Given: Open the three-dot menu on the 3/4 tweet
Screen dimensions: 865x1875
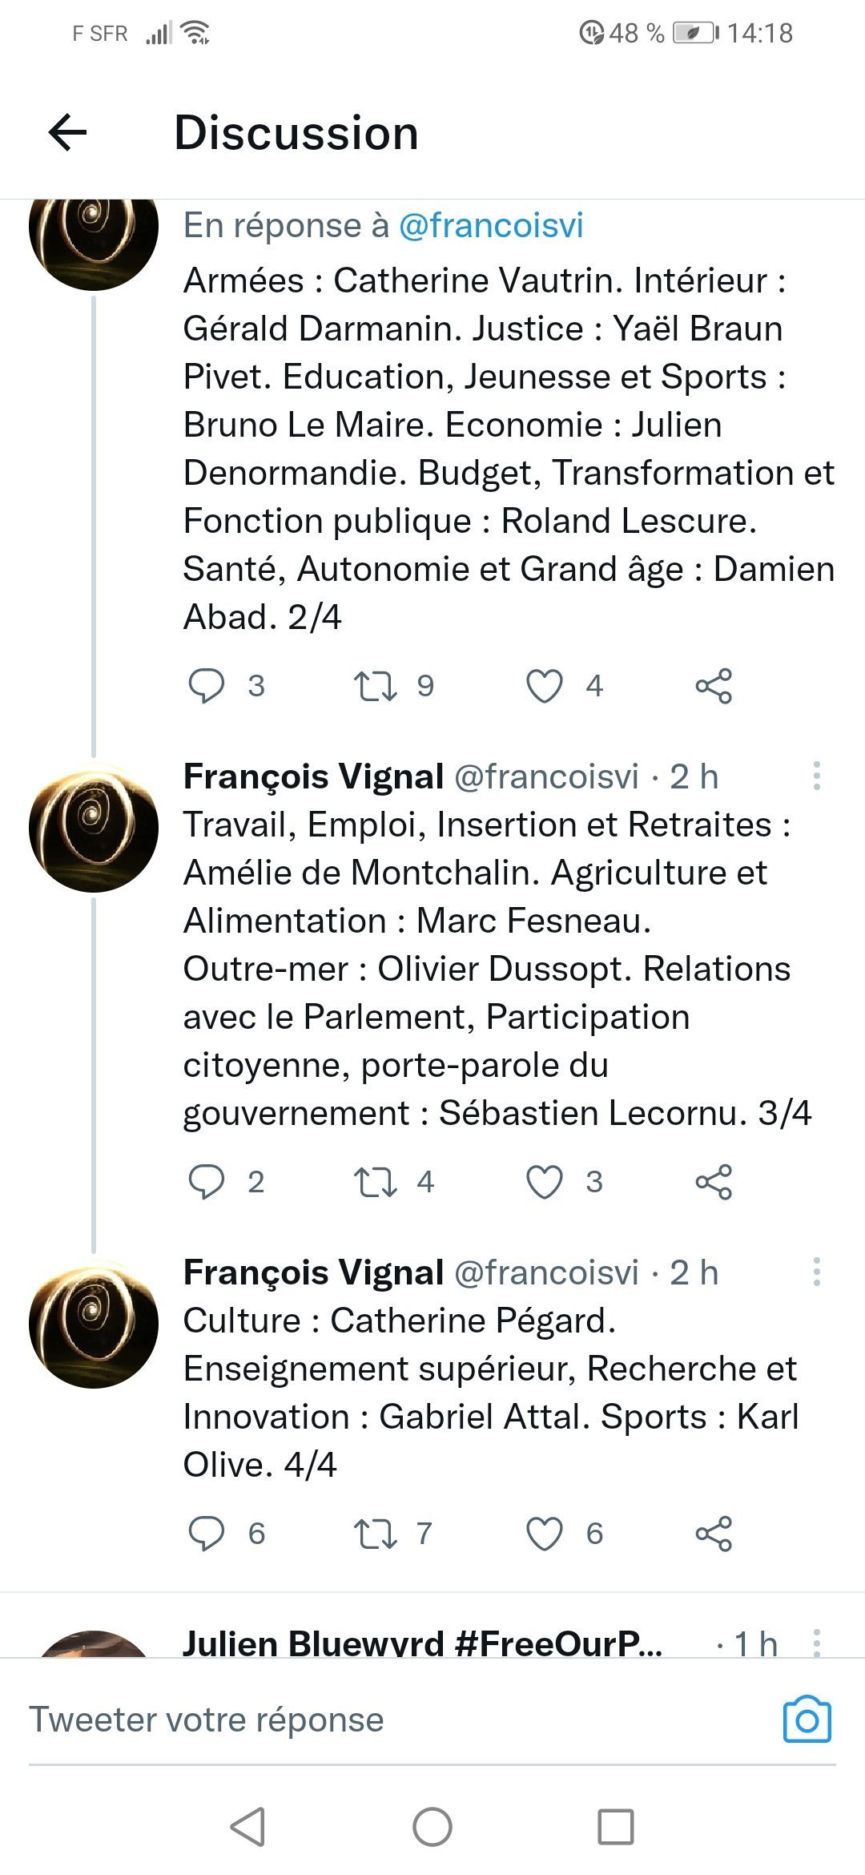Looking at the screenshot, I should point(816,776).
